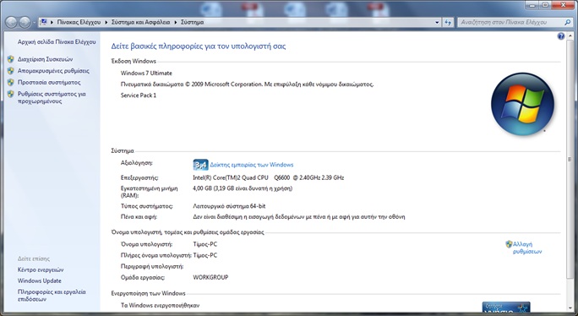This screenshot has width=578, height=316.
Task: Click the shield icon beside Διαχείριση Συσκευών
Action: tap(11, 59)
